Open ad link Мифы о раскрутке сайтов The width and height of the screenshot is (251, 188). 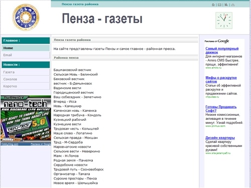pyautogui.click(x=221, y=80)
